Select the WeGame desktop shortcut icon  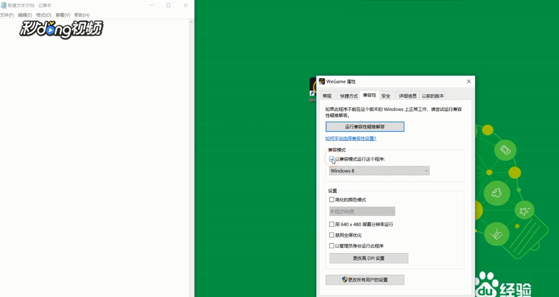(x=313, y=90)
